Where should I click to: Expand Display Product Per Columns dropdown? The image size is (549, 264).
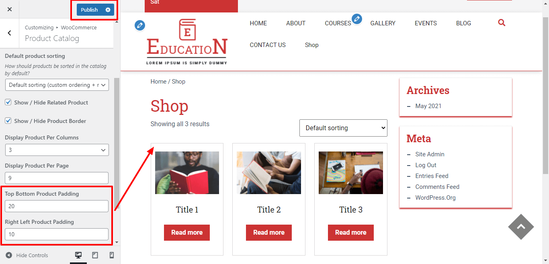(57, 150)
